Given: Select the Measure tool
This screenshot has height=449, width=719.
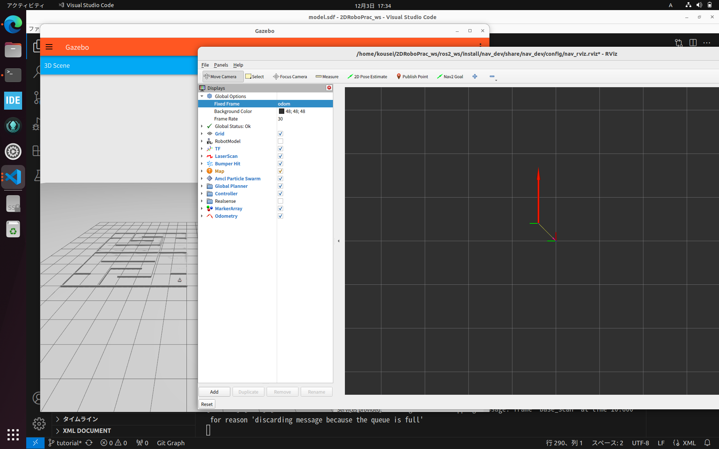Looking at the screenshot, I should (x=327, y=76).
